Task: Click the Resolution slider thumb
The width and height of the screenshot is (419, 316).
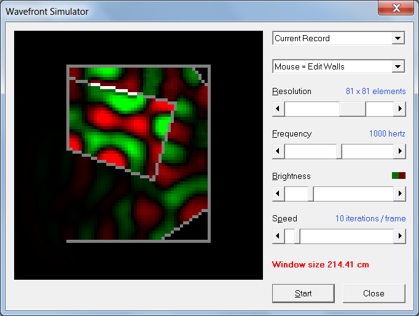Action: tap(353, 109)
